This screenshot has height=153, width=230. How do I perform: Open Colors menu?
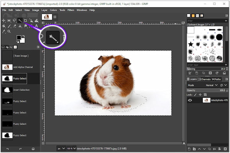(x=53, y=10)
